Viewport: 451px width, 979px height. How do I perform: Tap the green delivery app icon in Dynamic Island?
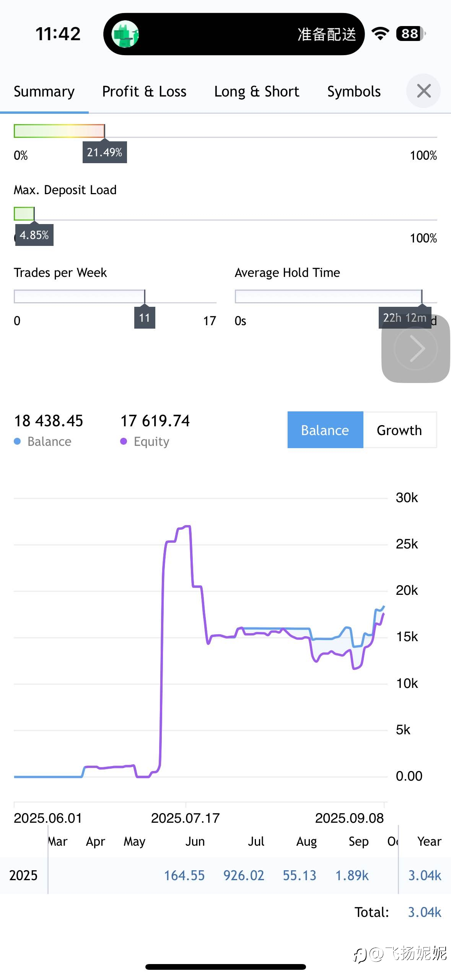tap(125, 34)
